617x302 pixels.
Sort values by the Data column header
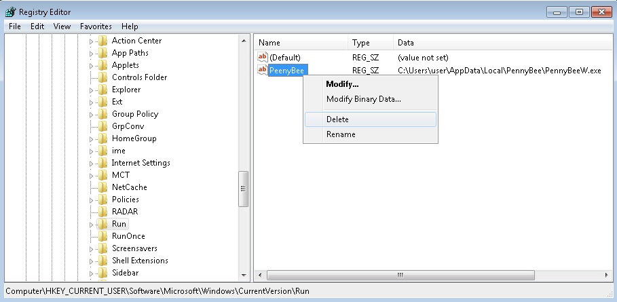click(503, 43)
